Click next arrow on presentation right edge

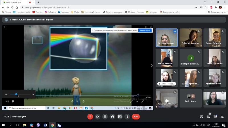(152, 66)
